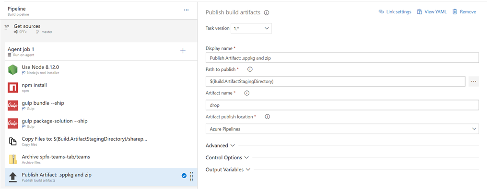Expand the Control Options section
491x189 pixels.
pyautogui.click(x=227, y=157)
